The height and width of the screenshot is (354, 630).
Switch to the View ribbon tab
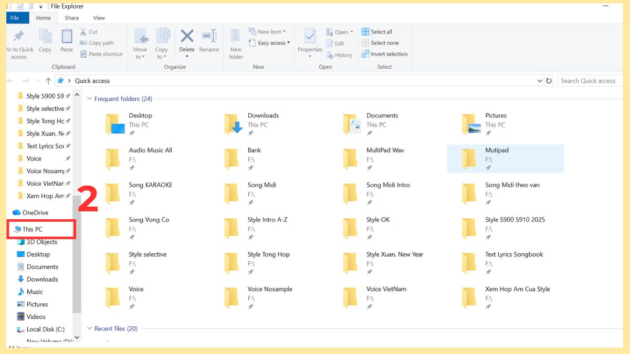pyautogui.click(x=99, y=17)
